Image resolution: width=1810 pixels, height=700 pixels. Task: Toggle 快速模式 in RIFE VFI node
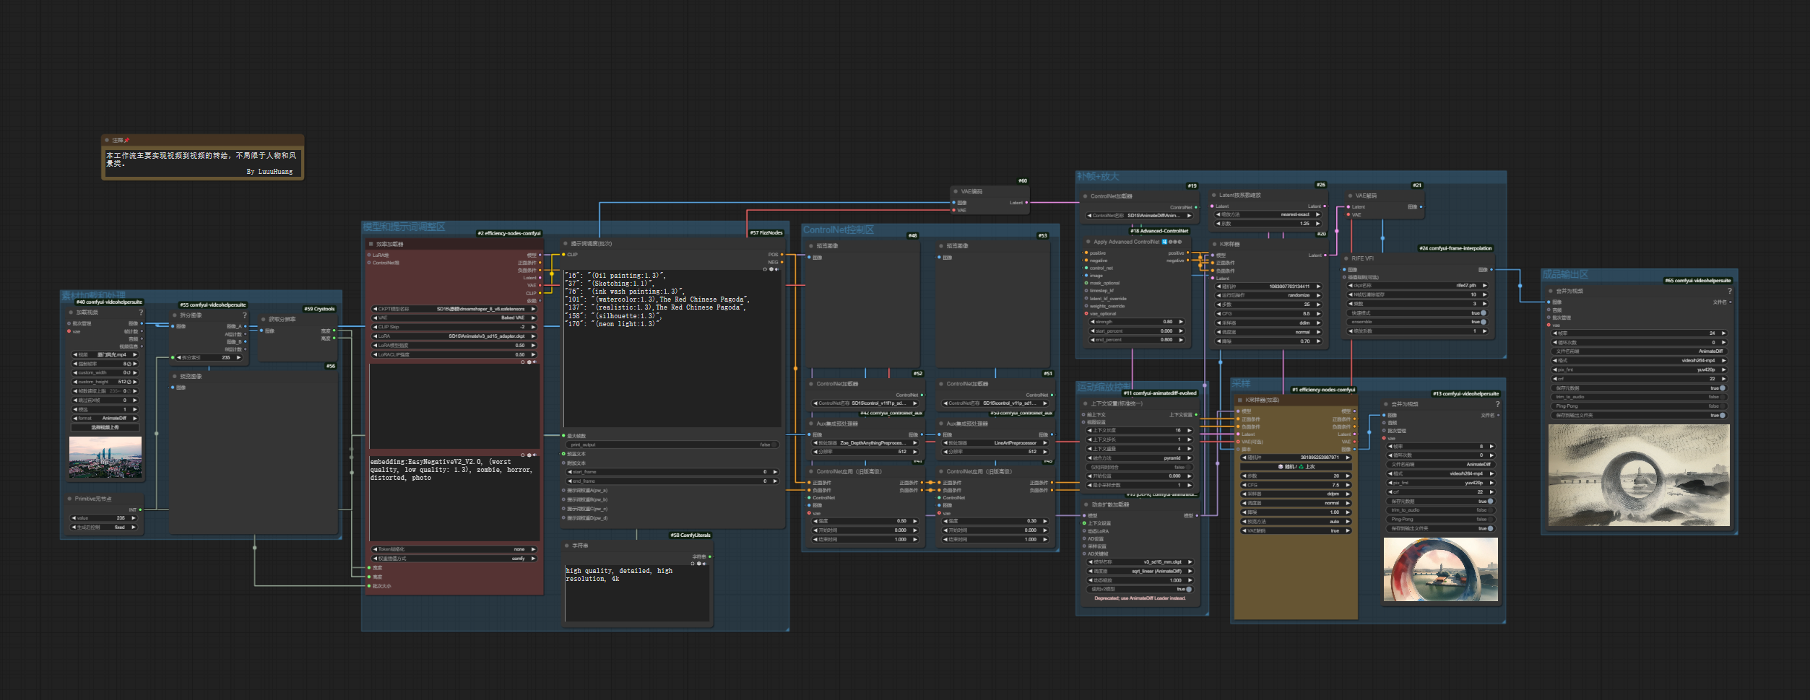pos(1418,313)
